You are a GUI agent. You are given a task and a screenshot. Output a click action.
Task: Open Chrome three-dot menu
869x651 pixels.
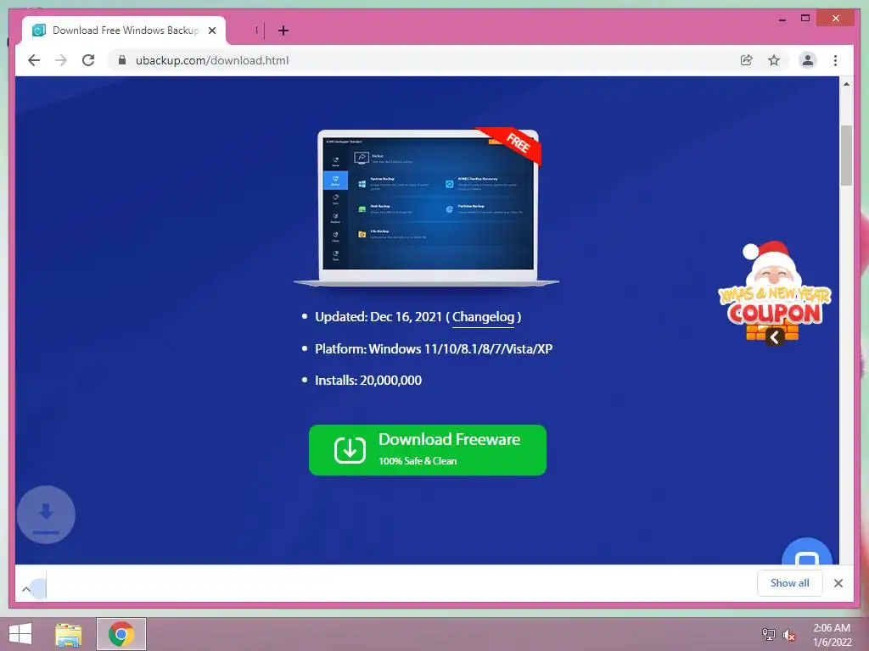click(x=835, y=60)
